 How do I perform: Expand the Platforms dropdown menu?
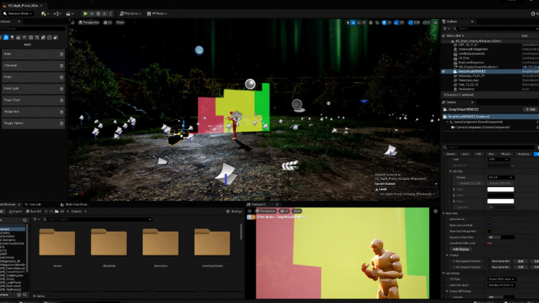coord(133,13)
